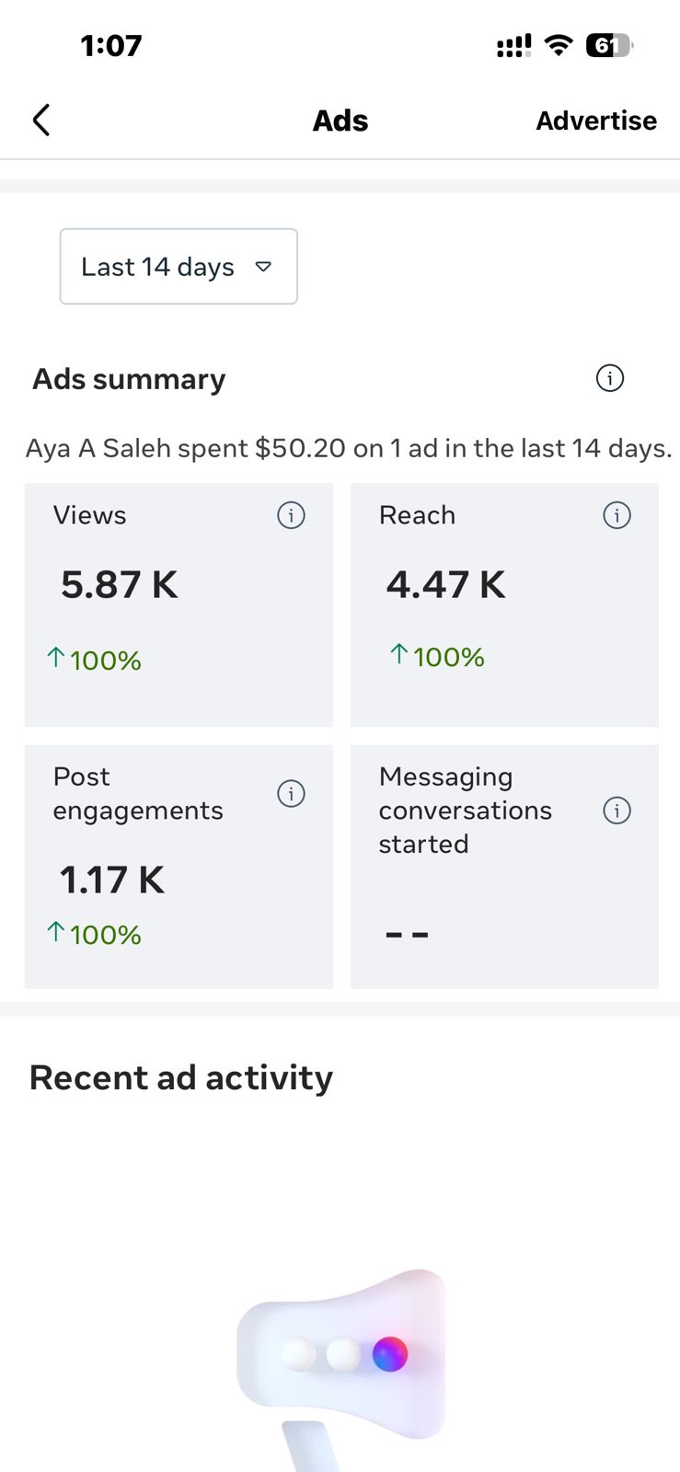
Task: Open Post engagements info icon
Action: [291, 793]
